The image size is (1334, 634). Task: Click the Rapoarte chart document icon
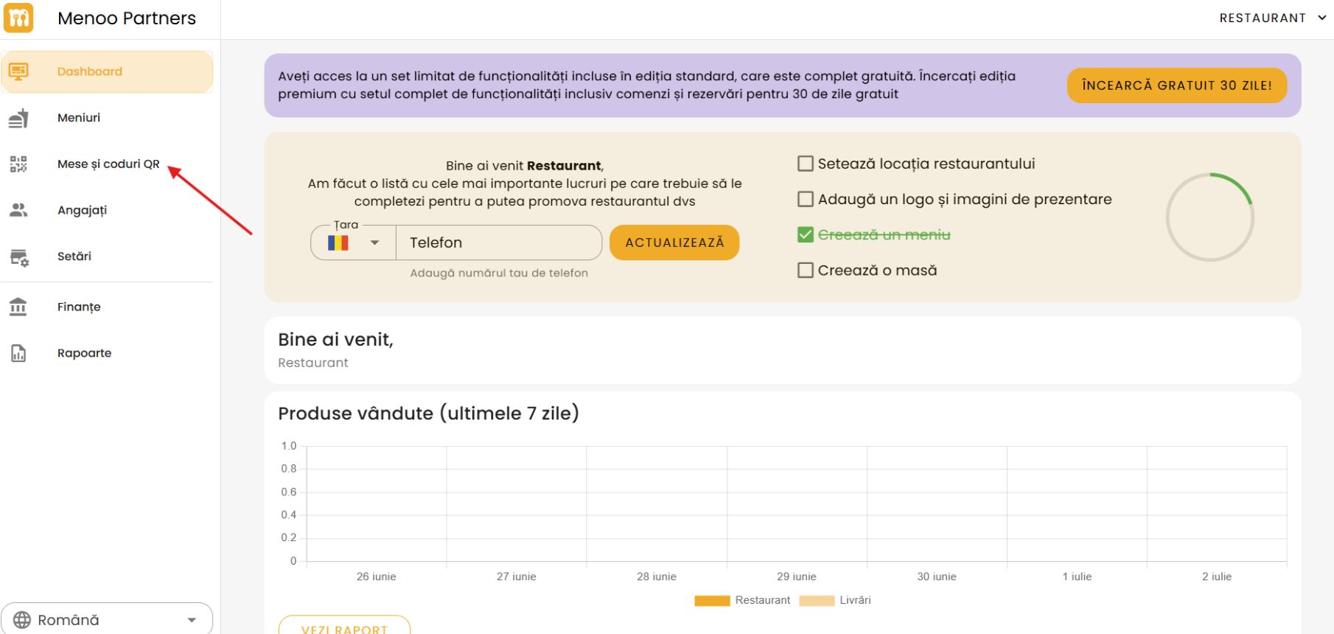[18, 353]
